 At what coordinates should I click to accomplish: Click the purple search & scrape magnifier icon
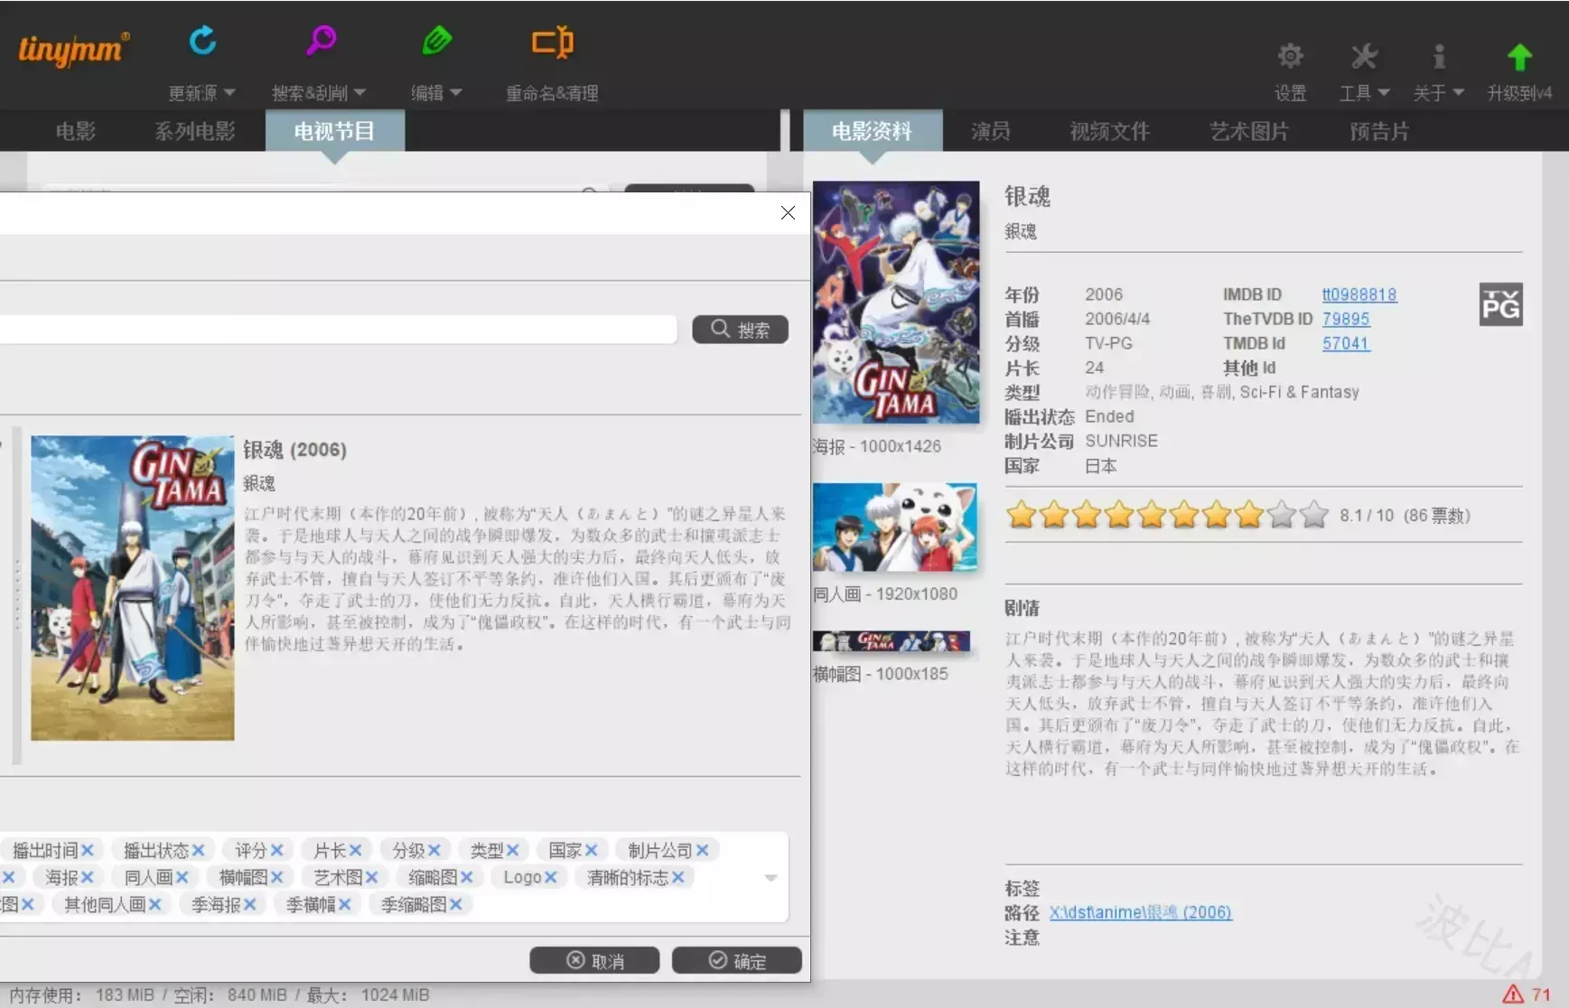[321, 41]
